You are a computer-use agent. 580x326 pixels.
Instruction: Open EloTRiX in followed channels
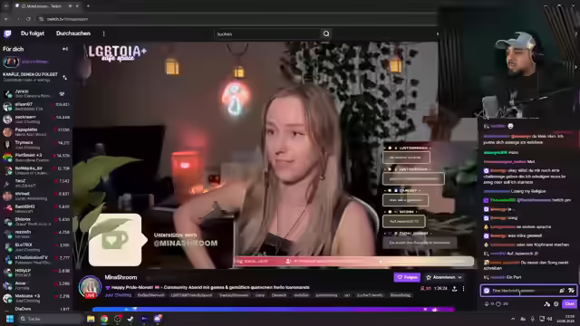(x=36, y=247)
